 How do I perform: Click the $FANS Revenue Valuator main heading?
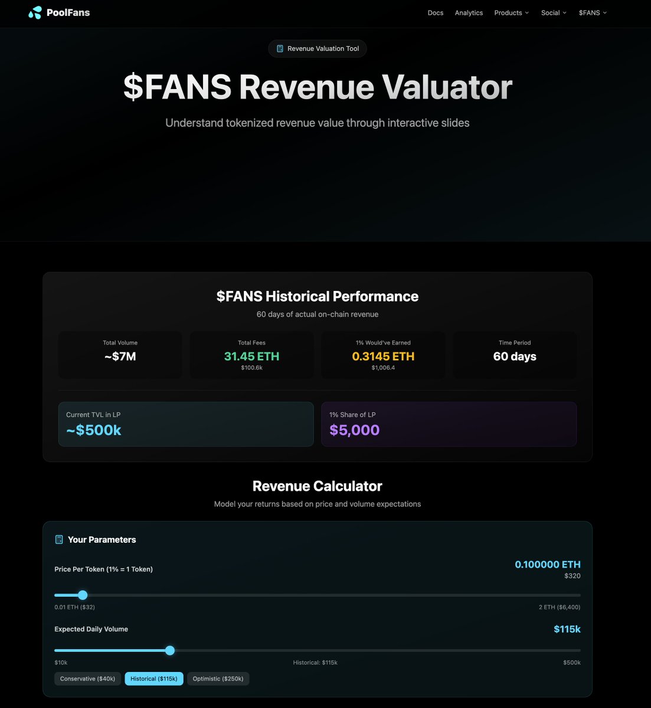click(318, 87)
